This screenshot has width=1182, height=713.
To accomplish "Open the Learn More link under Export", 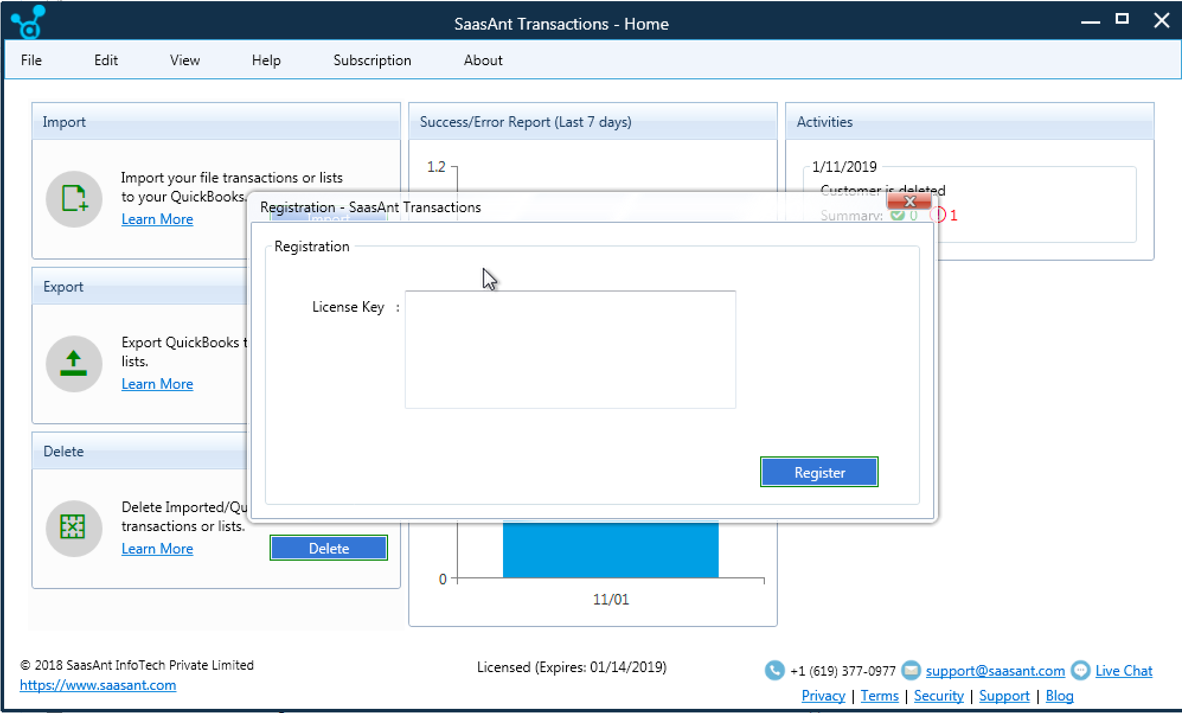I will (x=157, y=383).
